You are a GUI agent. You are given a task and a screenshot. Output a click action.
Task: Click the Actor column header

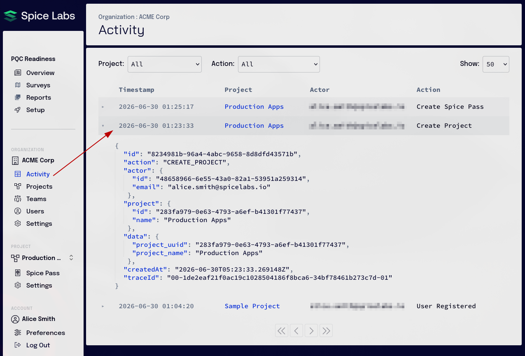[320, 90]
